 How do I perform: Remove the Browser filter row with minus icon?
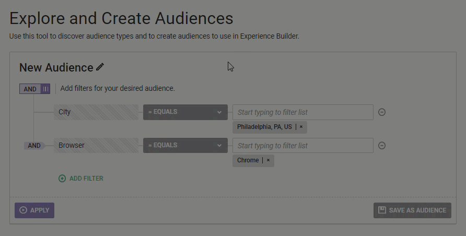click(382, 146)
